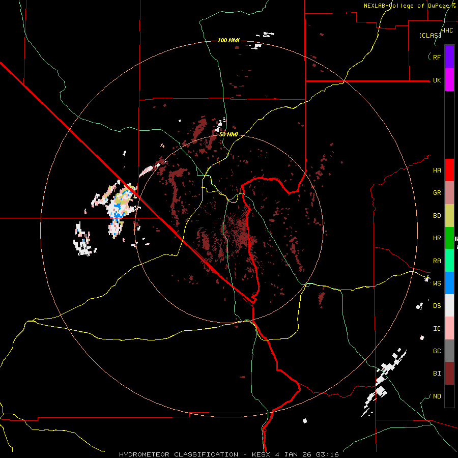Pick the HR dark green legend swatch

click(x=449, y=238)
